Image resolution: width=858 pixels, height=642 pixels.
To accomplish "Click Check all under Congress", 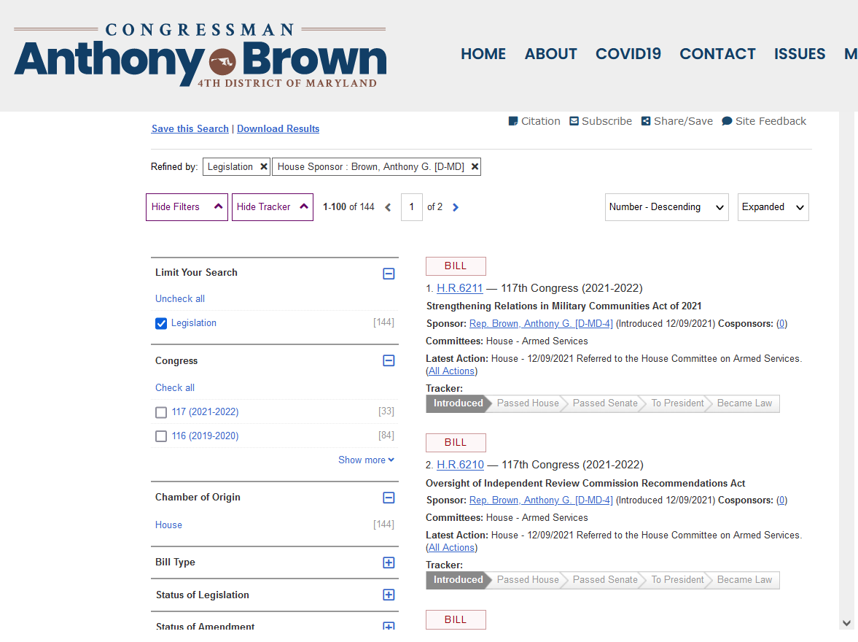I will click(175, 387).
